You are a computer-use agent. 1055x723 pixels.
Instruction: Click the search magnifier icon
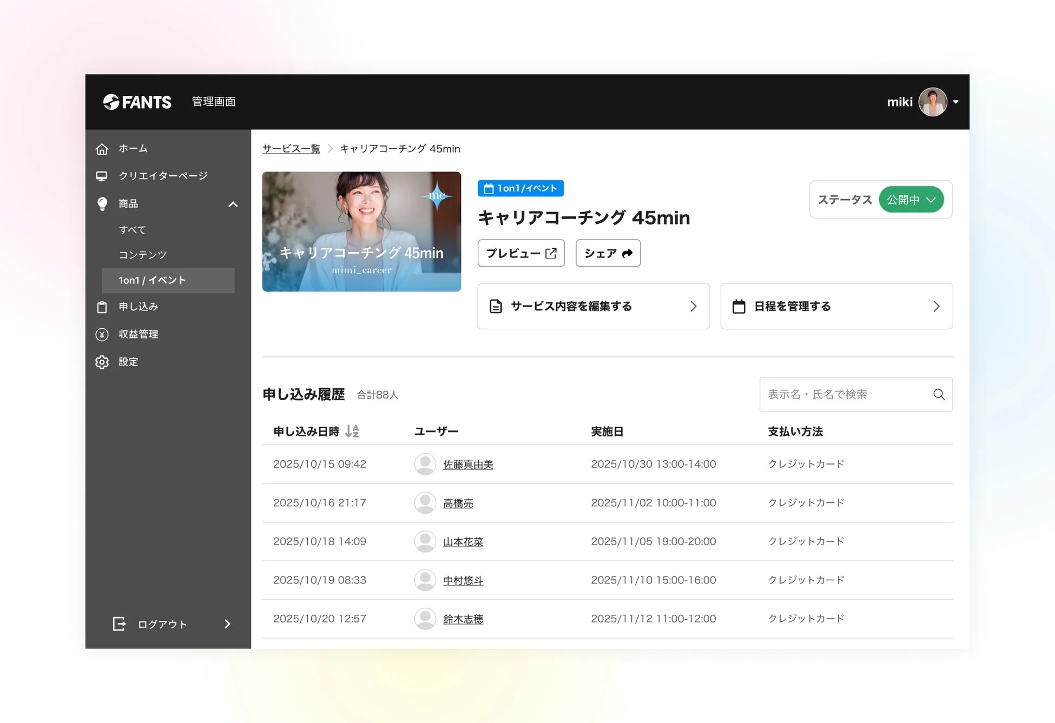939,394
